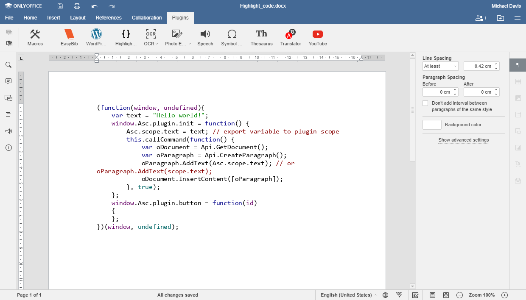526x300 pixels.
Task: Enable Don't add interval between paragraphs
Action: click(x=425, y=103)
